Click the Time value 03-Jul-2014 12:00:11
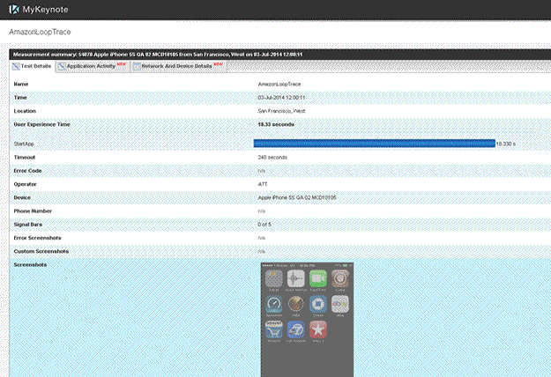Image resolution: width=551 pixels, height=377 pixels. coord(281,98)
